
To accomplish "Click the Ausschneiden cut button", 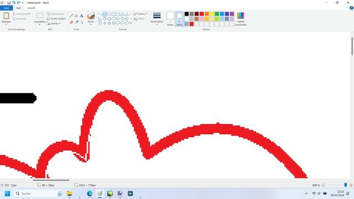I will tap(22, 14).
